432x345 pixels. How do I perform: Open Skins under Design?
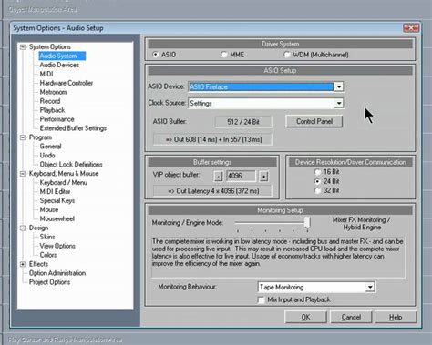[47, 237]
